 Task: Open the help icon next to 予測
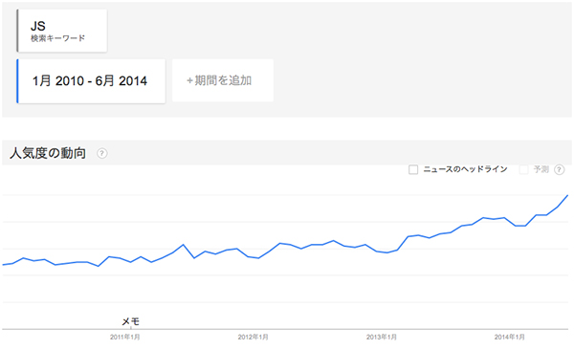tap(560, 170)
